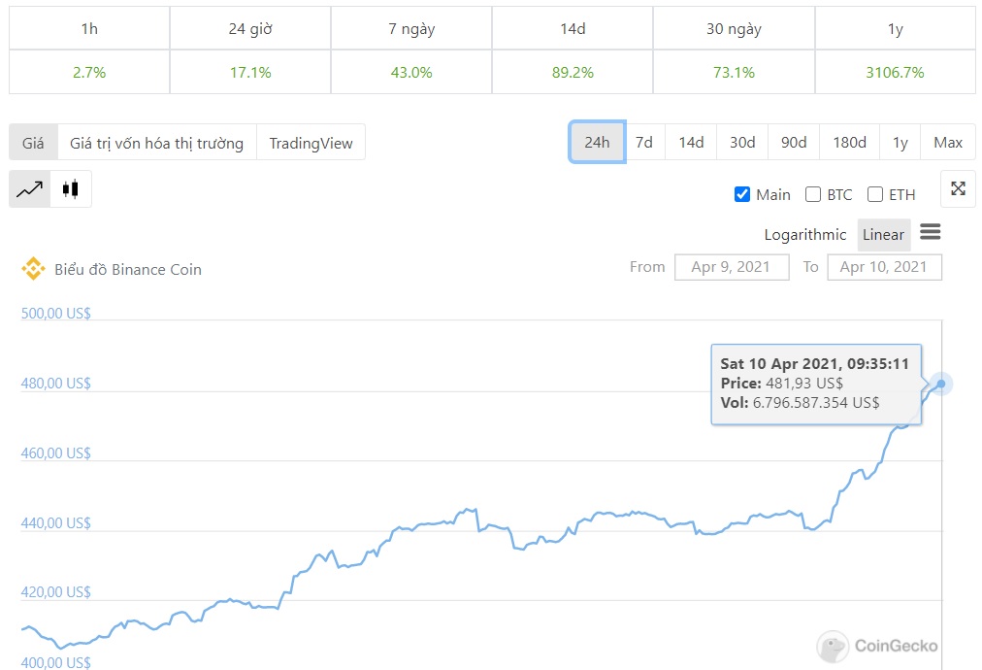This screenshot has width=982, height=670.
Task: Select the 7d time range
Action: [x=643, y=142]
